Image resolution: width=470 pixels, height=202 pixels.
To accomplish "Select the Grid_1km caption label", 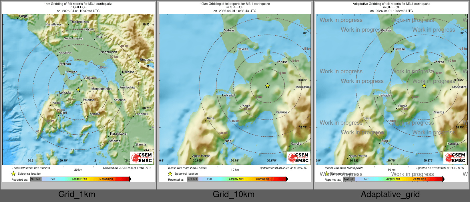I will (77, 194).
